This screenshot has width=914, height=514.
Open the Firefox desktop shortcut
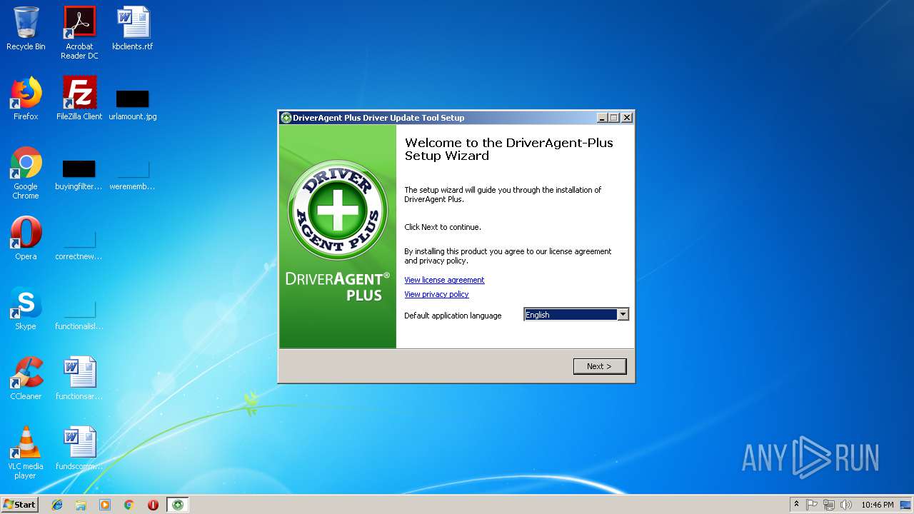point(26,99)
